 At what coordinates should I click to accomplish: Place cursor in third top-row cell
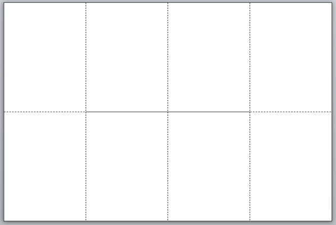[x=209, y=57]
